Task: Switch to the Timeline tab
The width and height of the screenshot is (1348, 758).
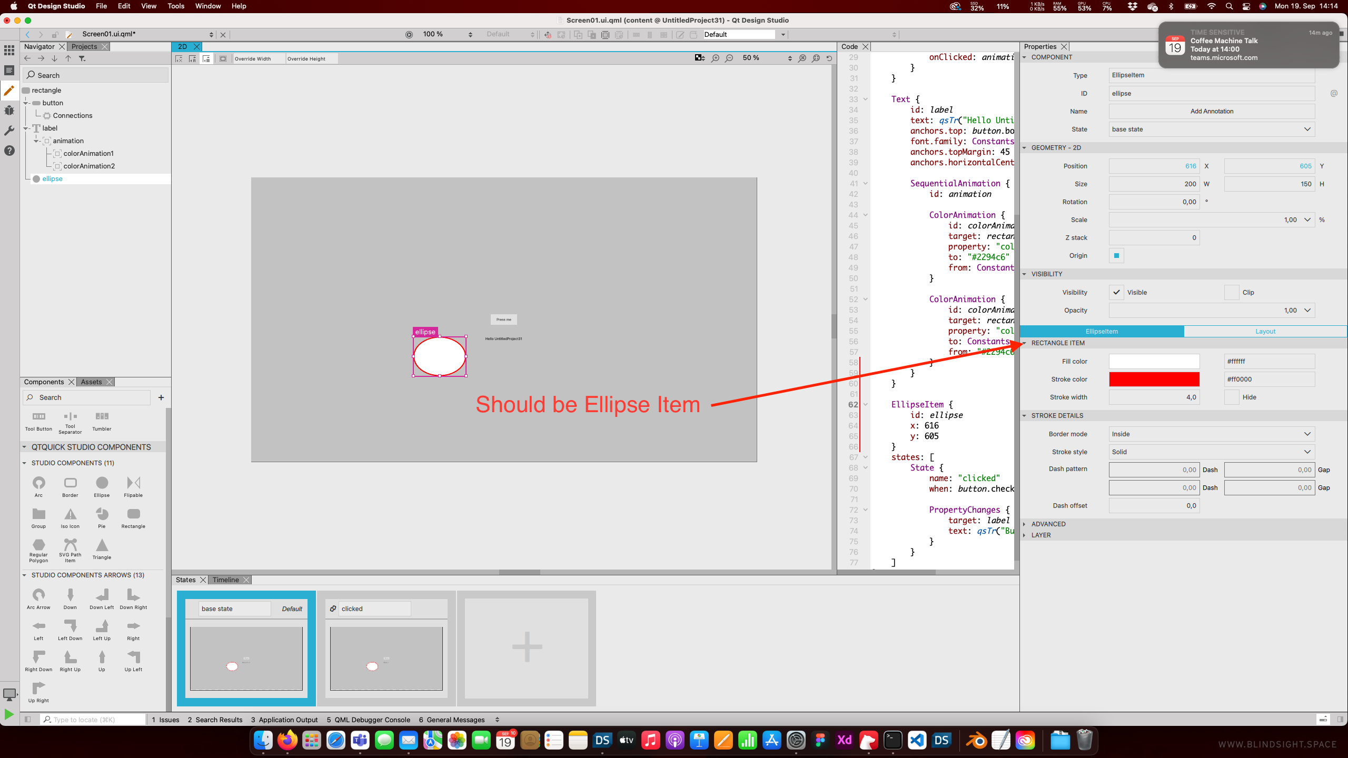Action: point(226,580)
